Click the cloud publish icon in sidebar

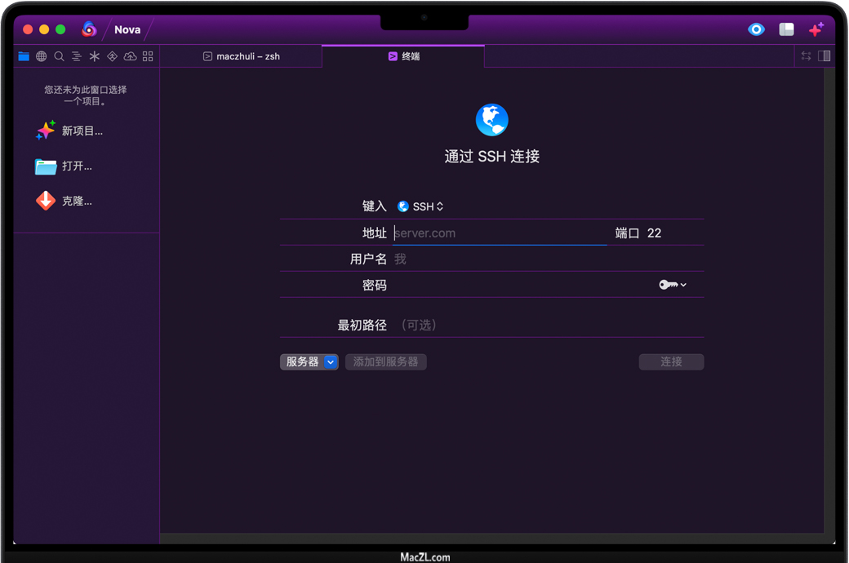130,56
